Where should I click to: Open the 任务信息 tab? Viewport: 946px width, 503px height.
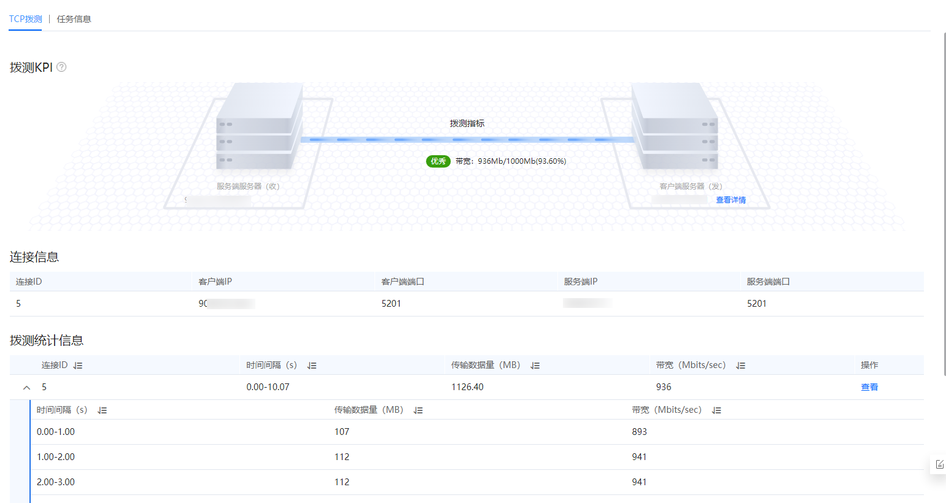coord(74,19)
